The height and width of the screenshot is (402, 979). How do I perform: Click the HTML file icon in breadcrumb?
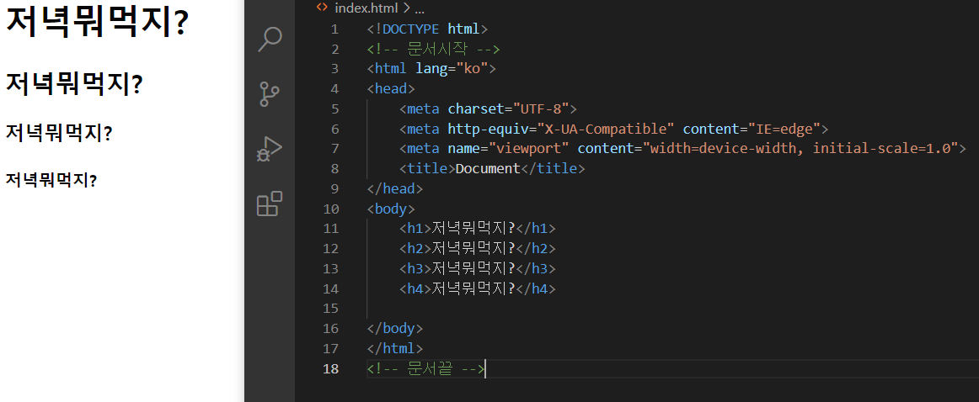(x=322, y=8)
